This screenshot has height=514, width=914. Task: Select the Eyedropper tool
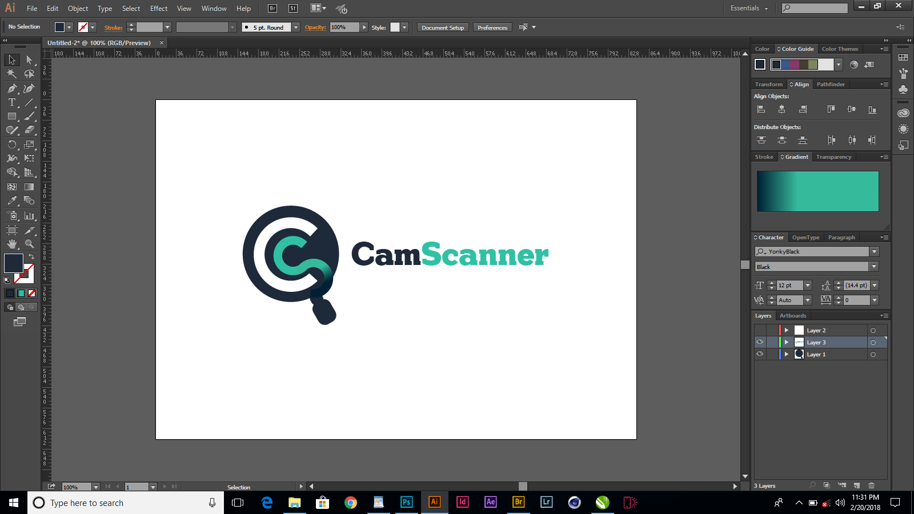click(12, 201)
